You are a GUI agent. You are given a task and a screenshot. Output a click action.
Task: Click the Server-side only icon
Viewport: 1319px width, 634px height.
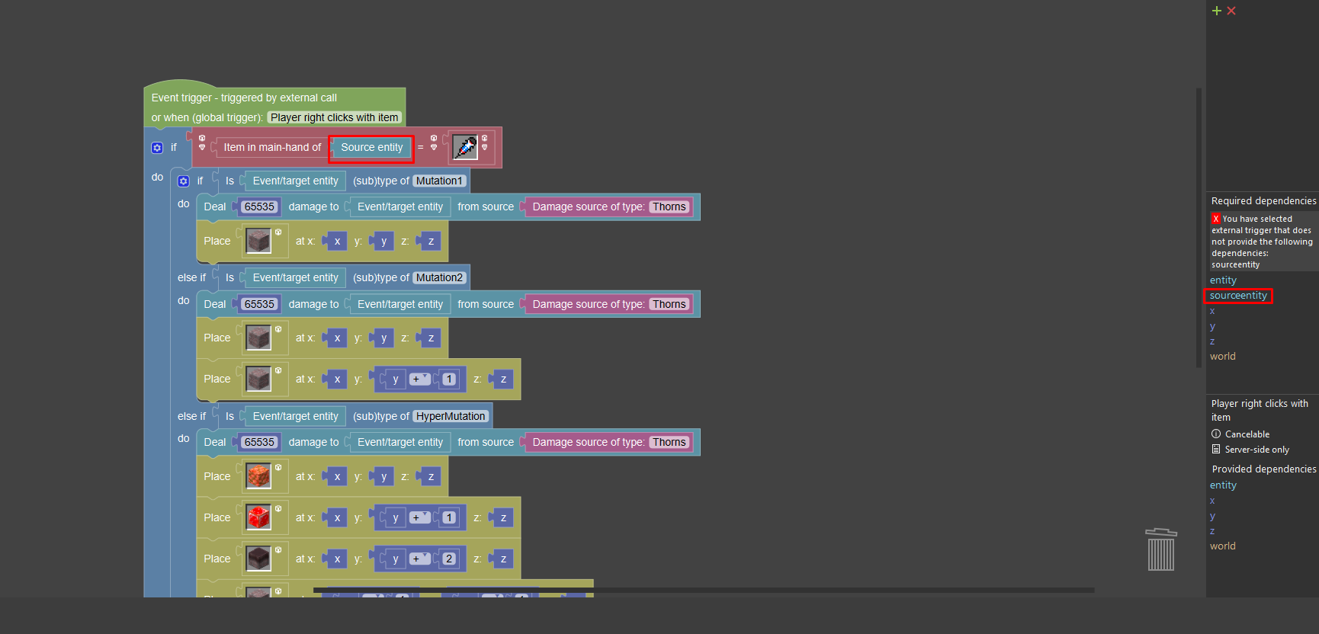point(1216,450)
